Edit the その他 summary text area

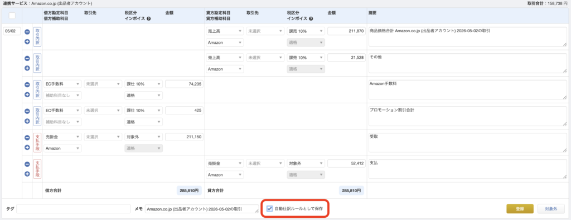point(468,63)
